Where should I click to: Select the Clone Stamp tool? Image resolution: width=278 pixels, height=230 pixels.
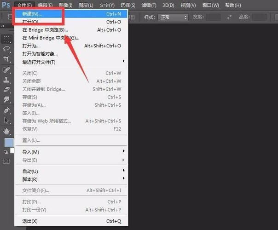tap(6, 80)
